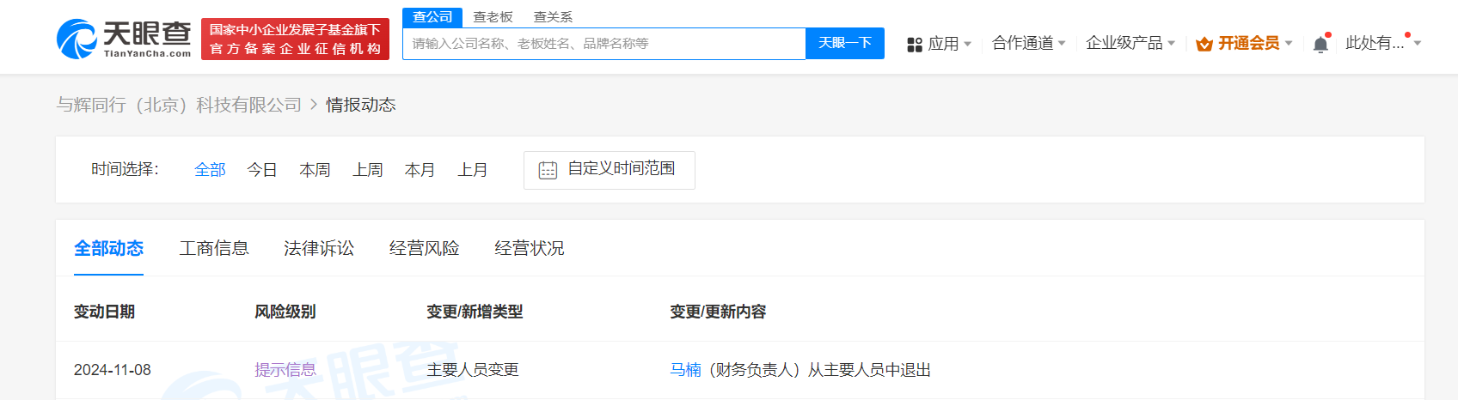Click the 提示信息 risk level label
1458x400 pixels.
click(285, 370)
